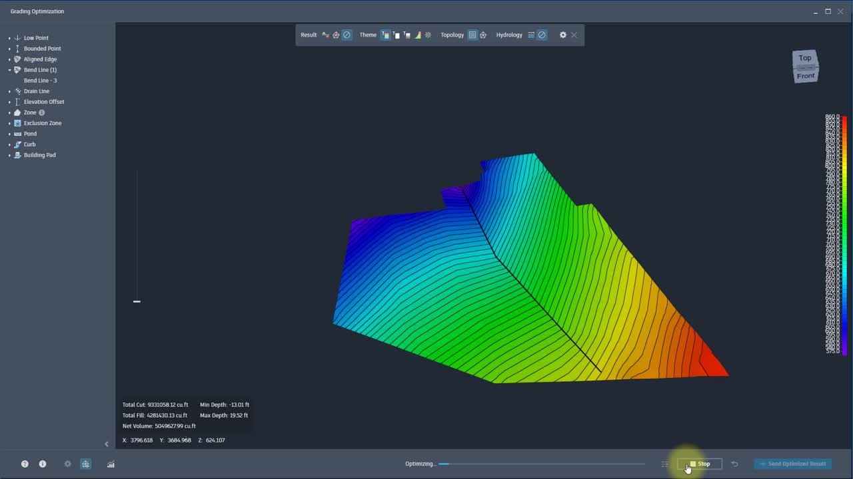Select the third gray theme option
853x479 pixels.
point(407,35)
